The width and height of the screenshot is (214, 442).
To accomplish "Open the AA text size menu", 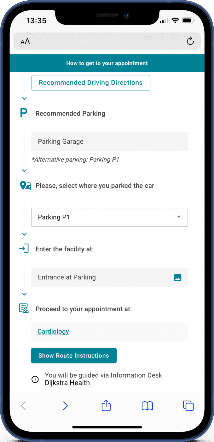I will coord(25,41).
